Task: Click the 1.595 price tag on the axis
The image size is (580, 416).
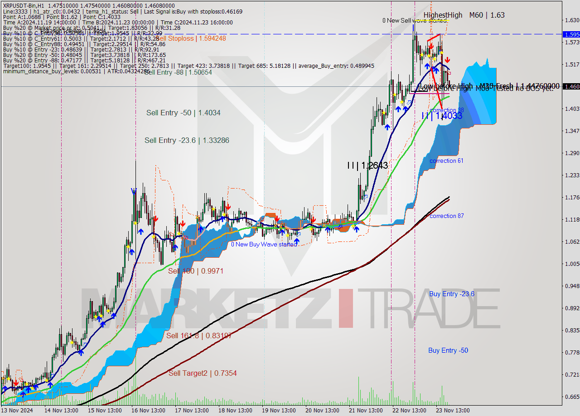Action: [571, 34]
